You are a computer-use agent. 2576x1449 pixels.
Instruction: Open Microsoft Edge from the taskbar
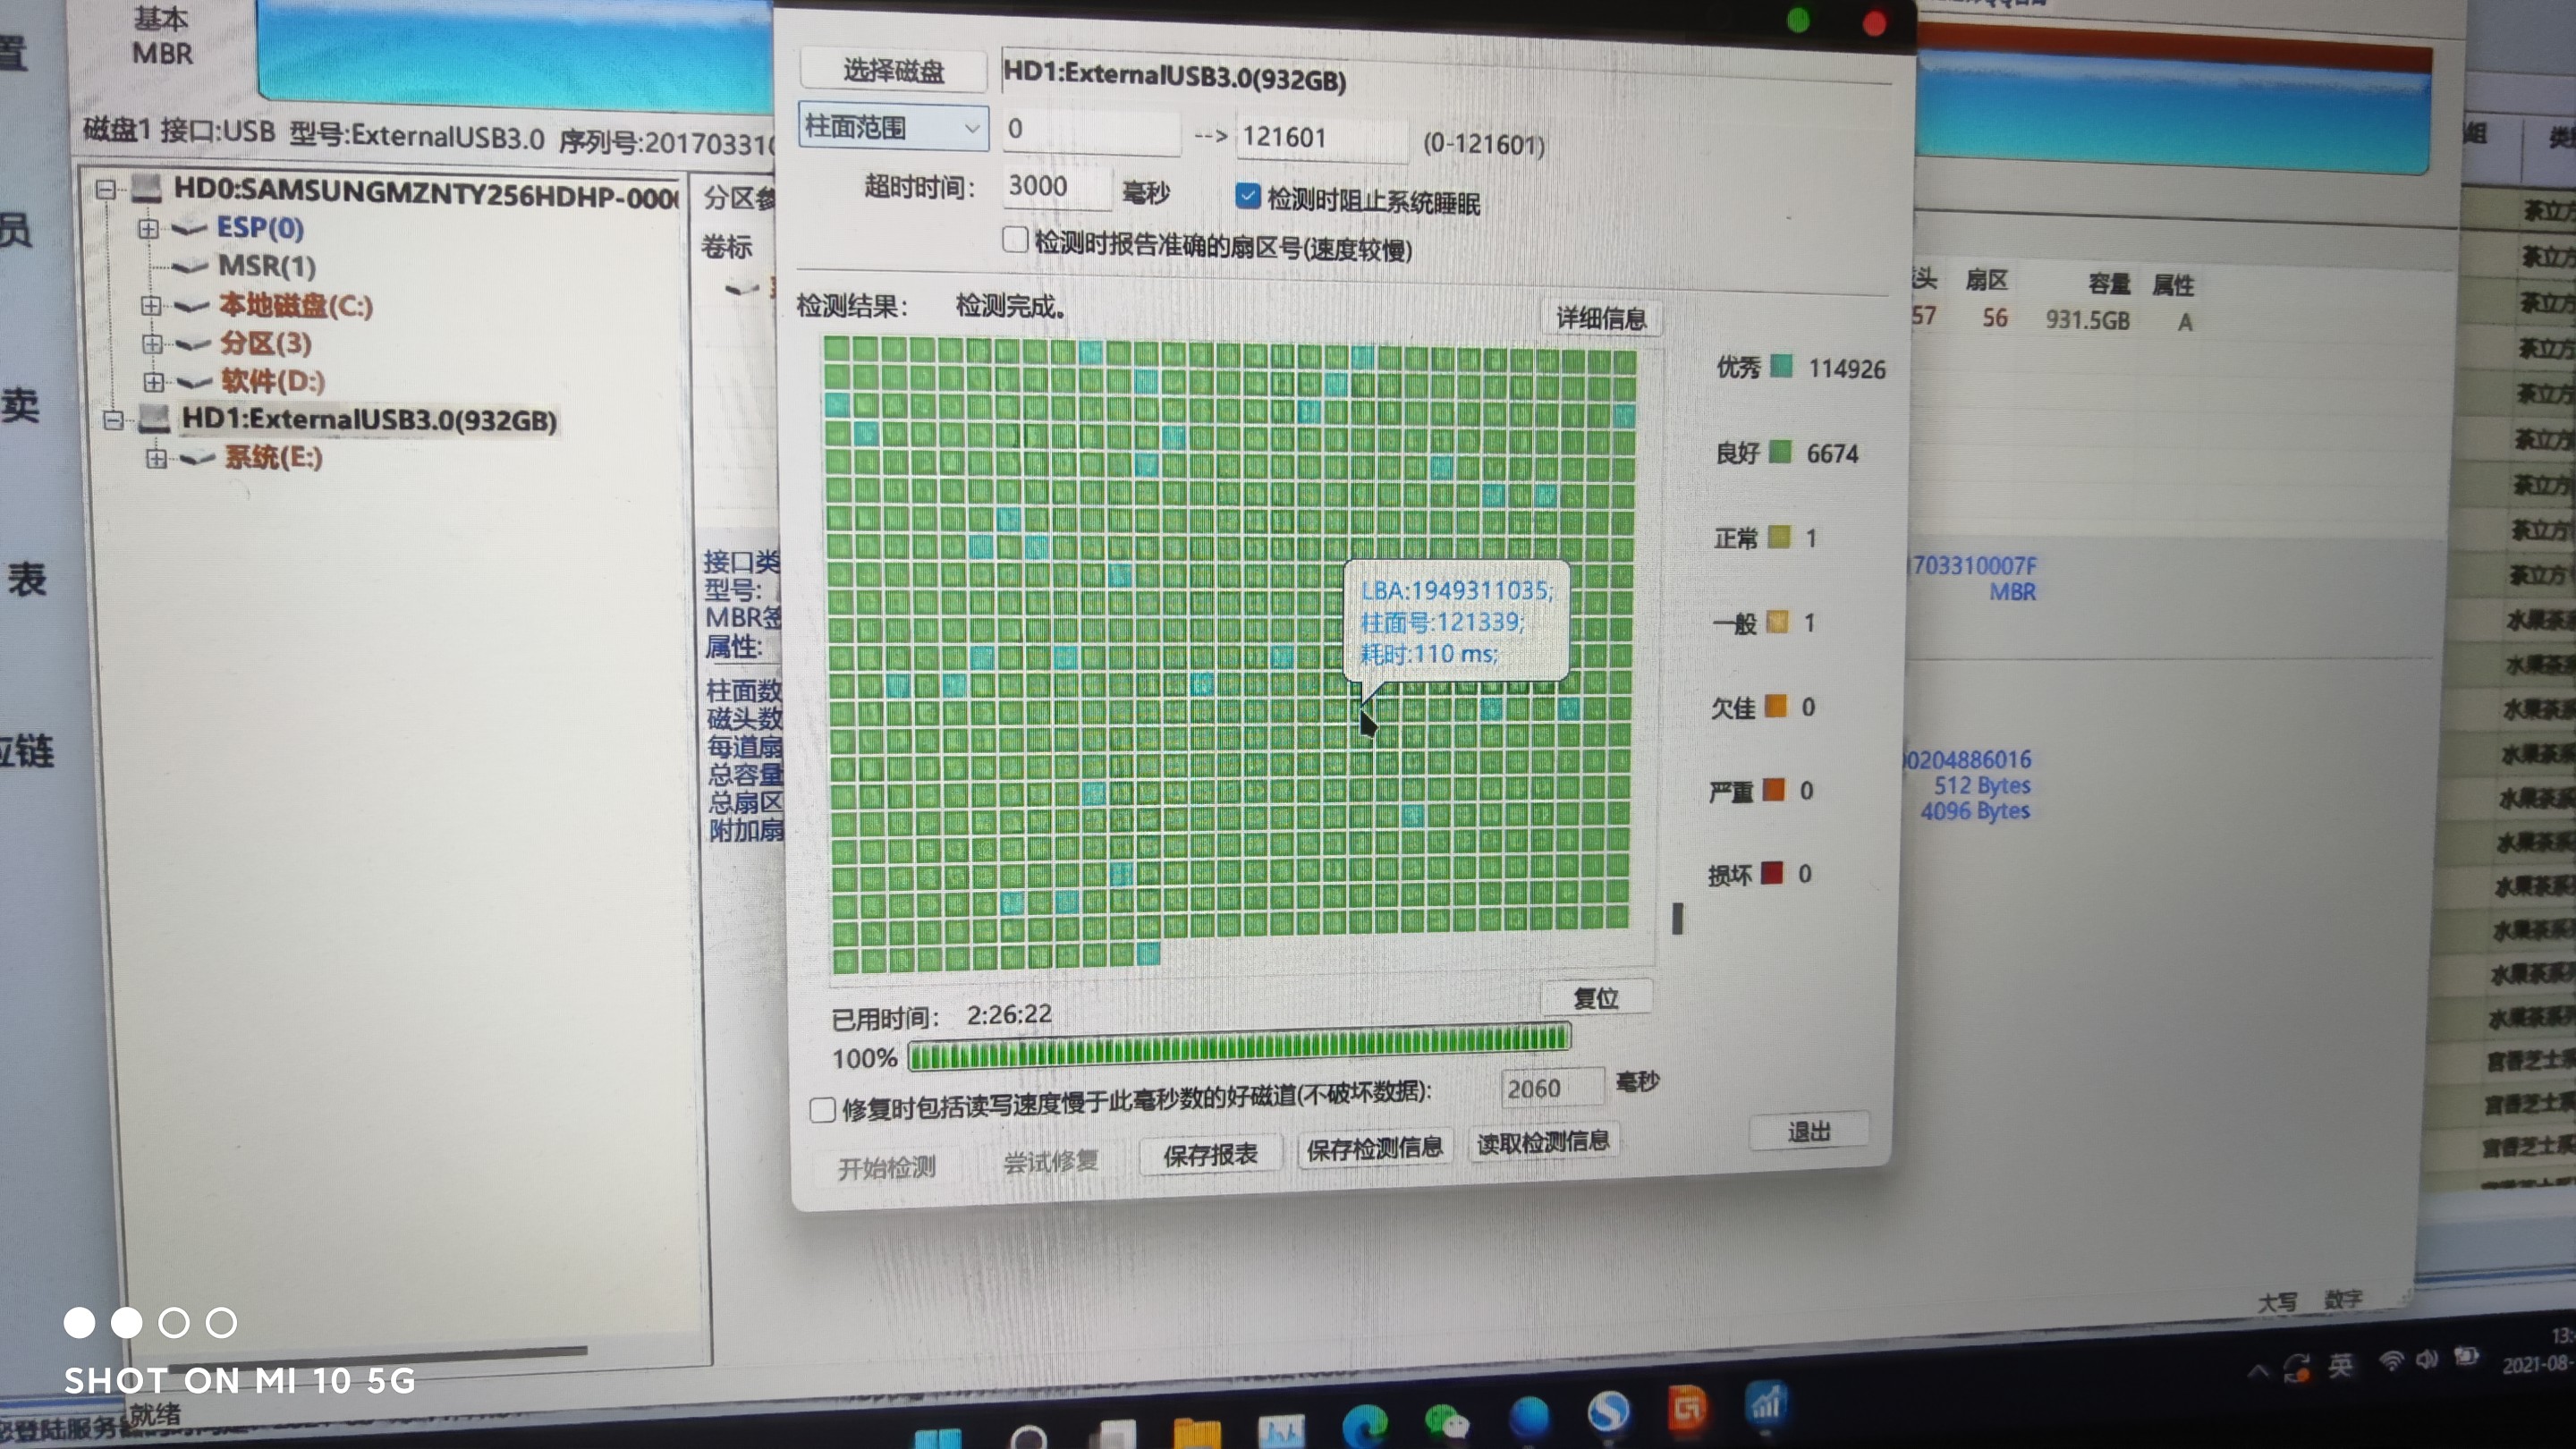click(1365, 1424)
